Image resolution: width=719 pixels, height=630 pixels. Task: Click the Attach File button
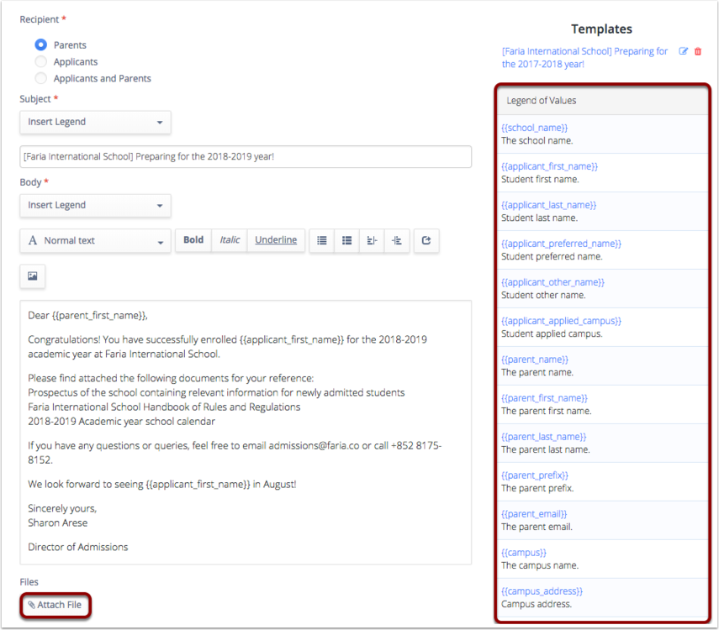click(55, 606)
